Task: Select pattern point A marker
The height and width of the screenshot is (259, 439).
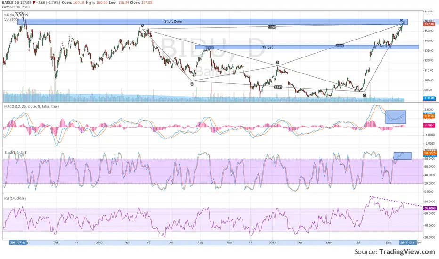Action: coord(192,84)
